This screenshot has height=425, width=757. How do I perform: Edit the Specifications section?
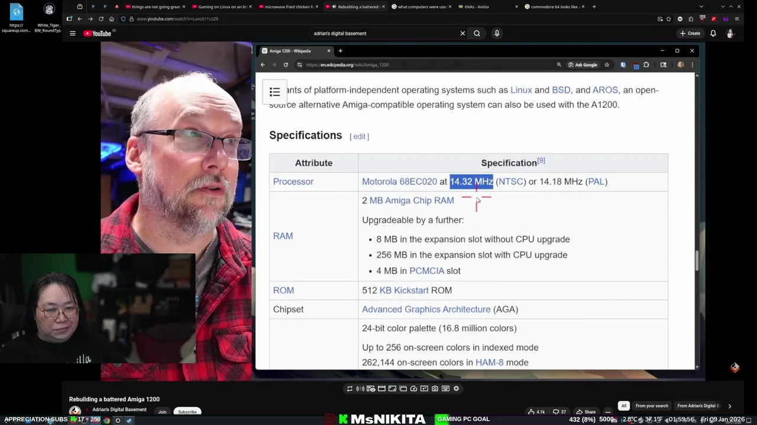(x=359, y=136)
